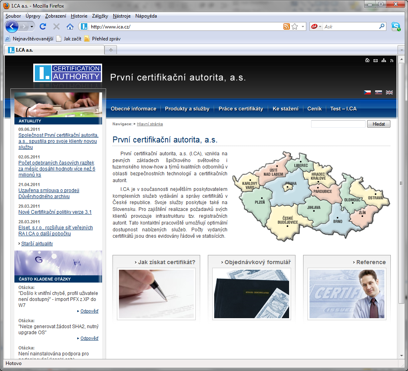Click the Hledat search button

click(379, 124)
